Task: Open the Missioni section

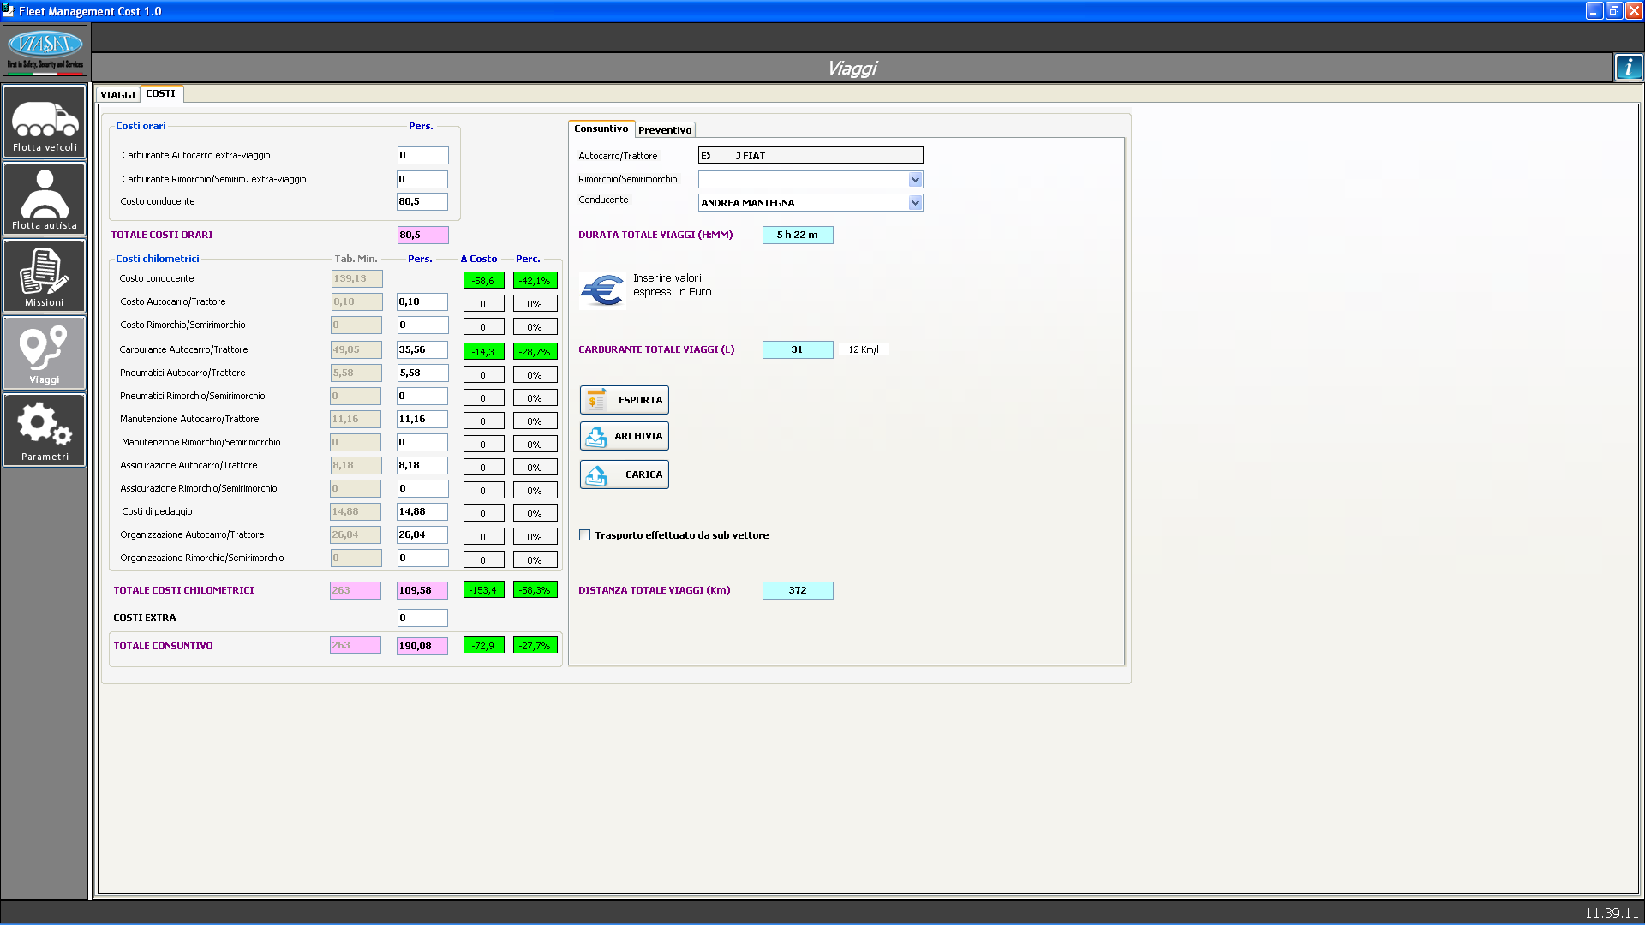Action: click(45, 276)
